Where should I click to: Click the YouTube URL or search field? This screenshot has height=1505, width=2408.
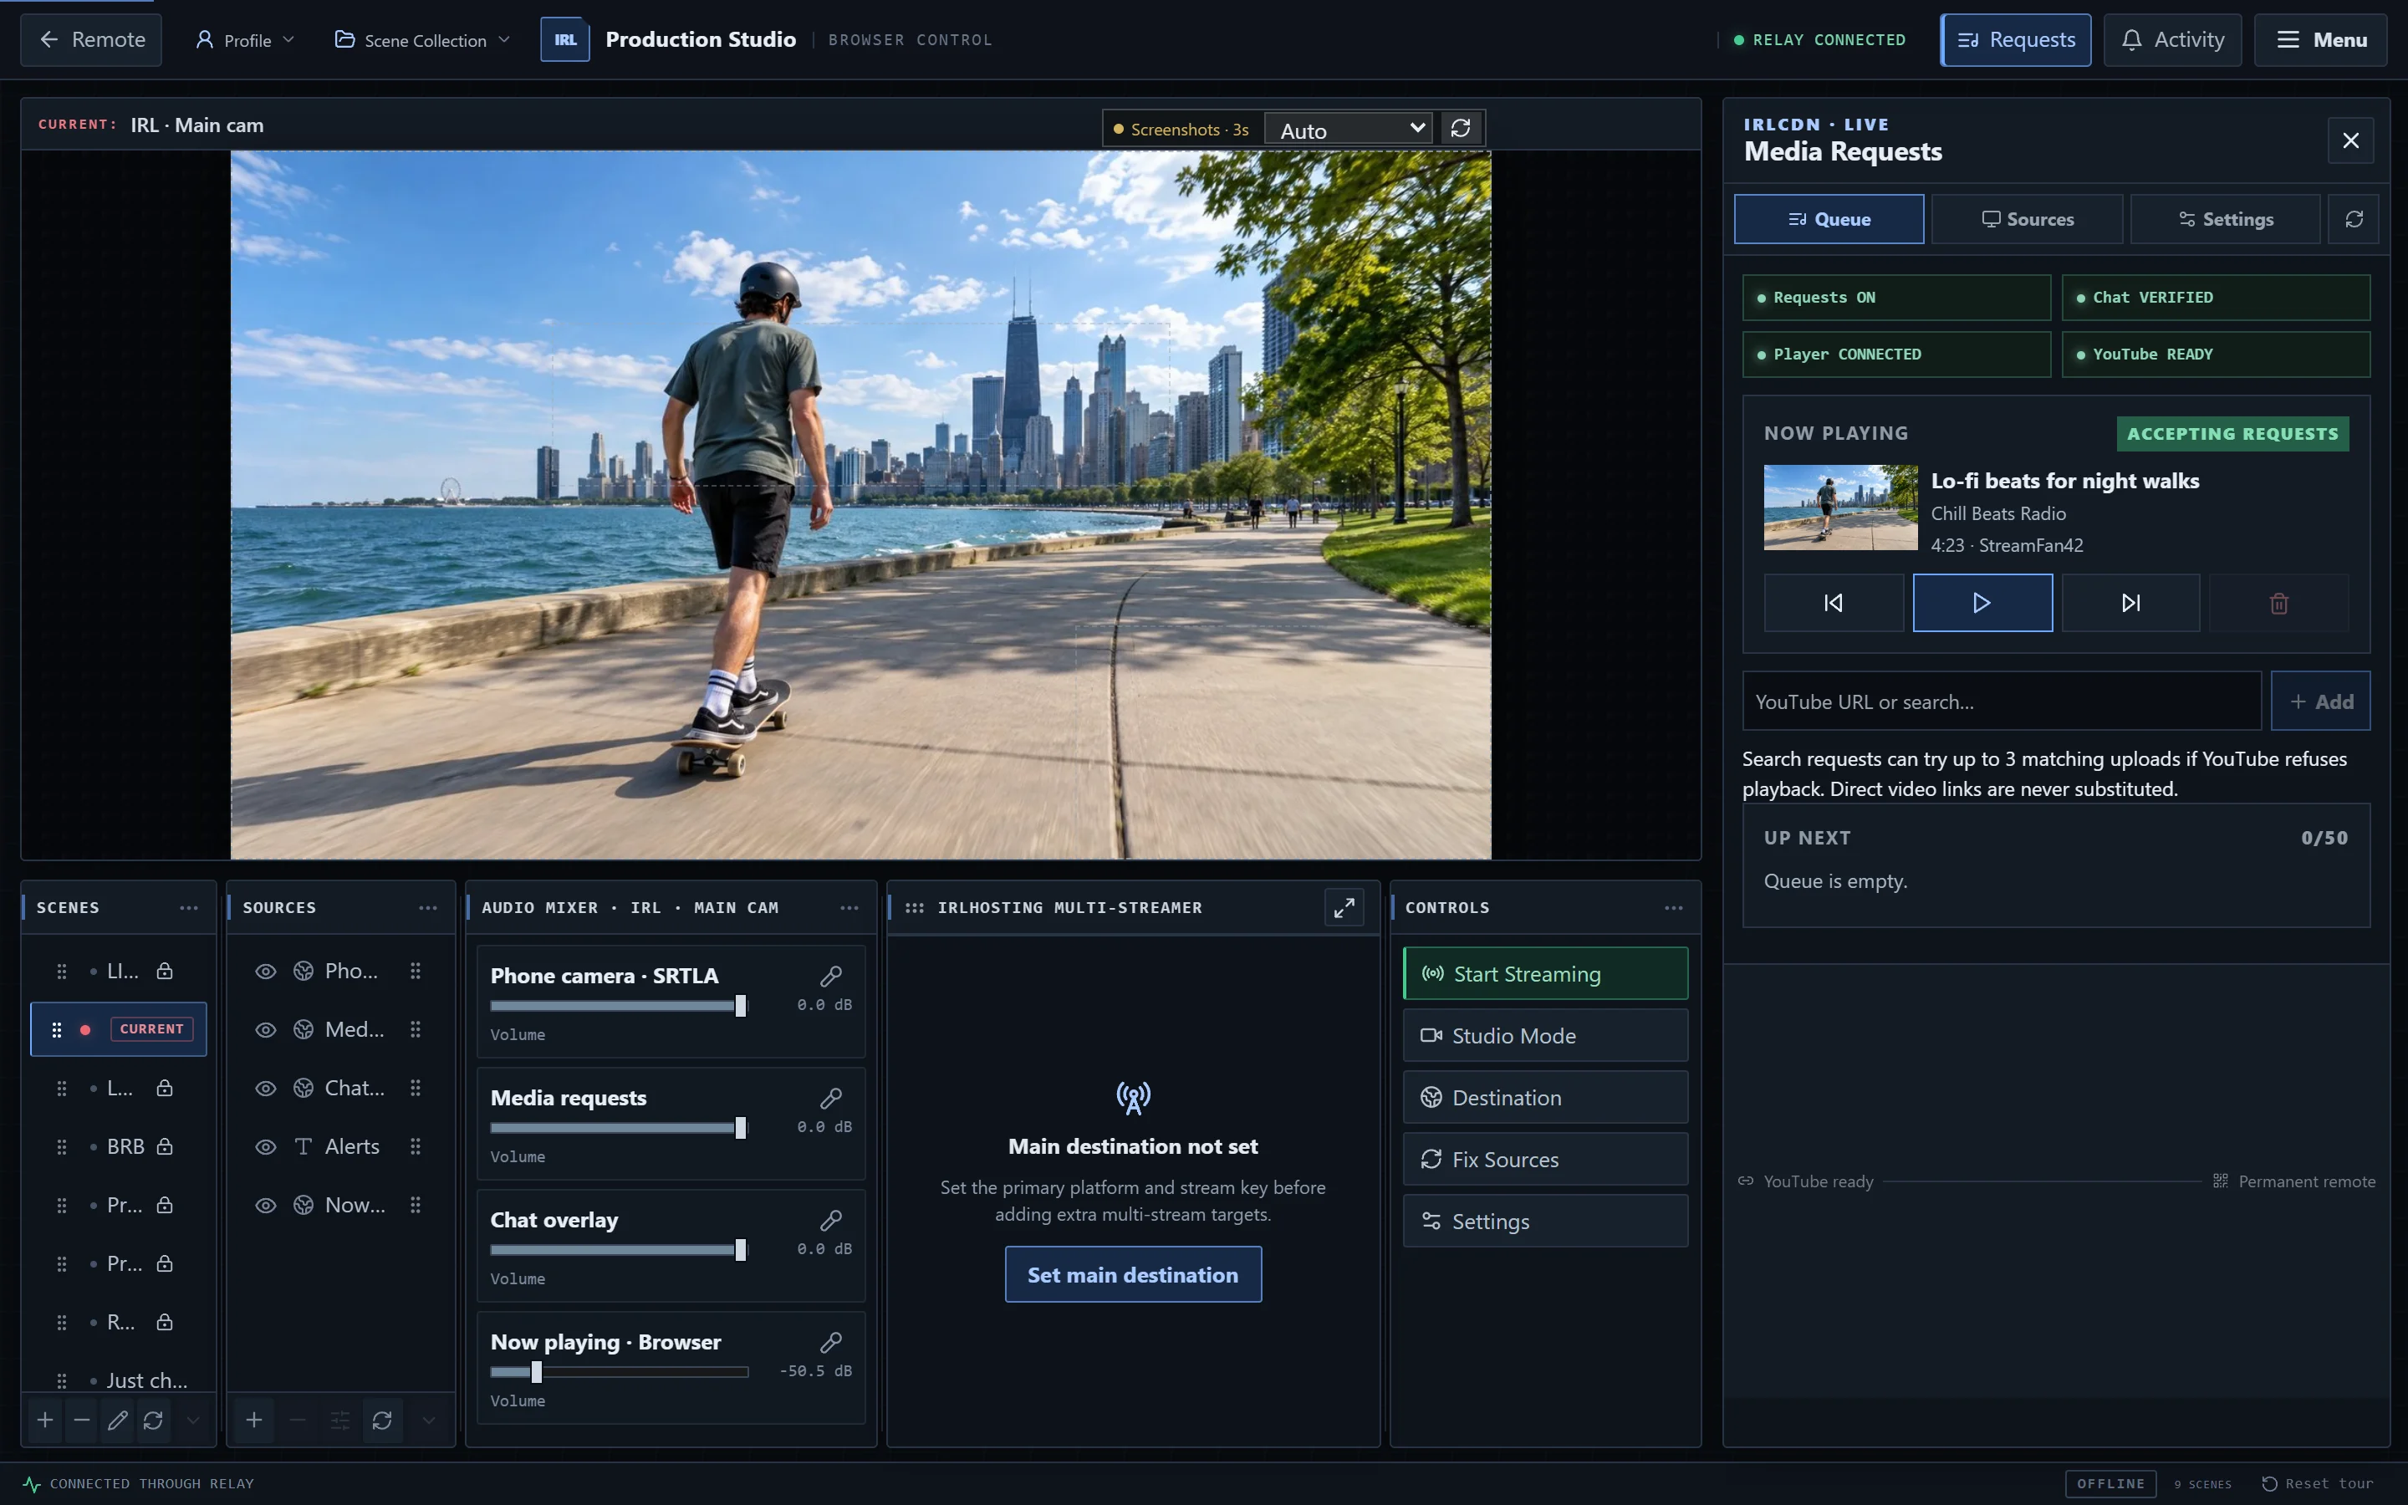click(x=2001, y=701)
